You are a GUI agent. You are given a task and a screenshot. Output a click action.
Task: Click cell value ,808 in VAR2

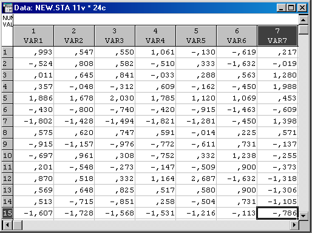(x=74, y=64)
